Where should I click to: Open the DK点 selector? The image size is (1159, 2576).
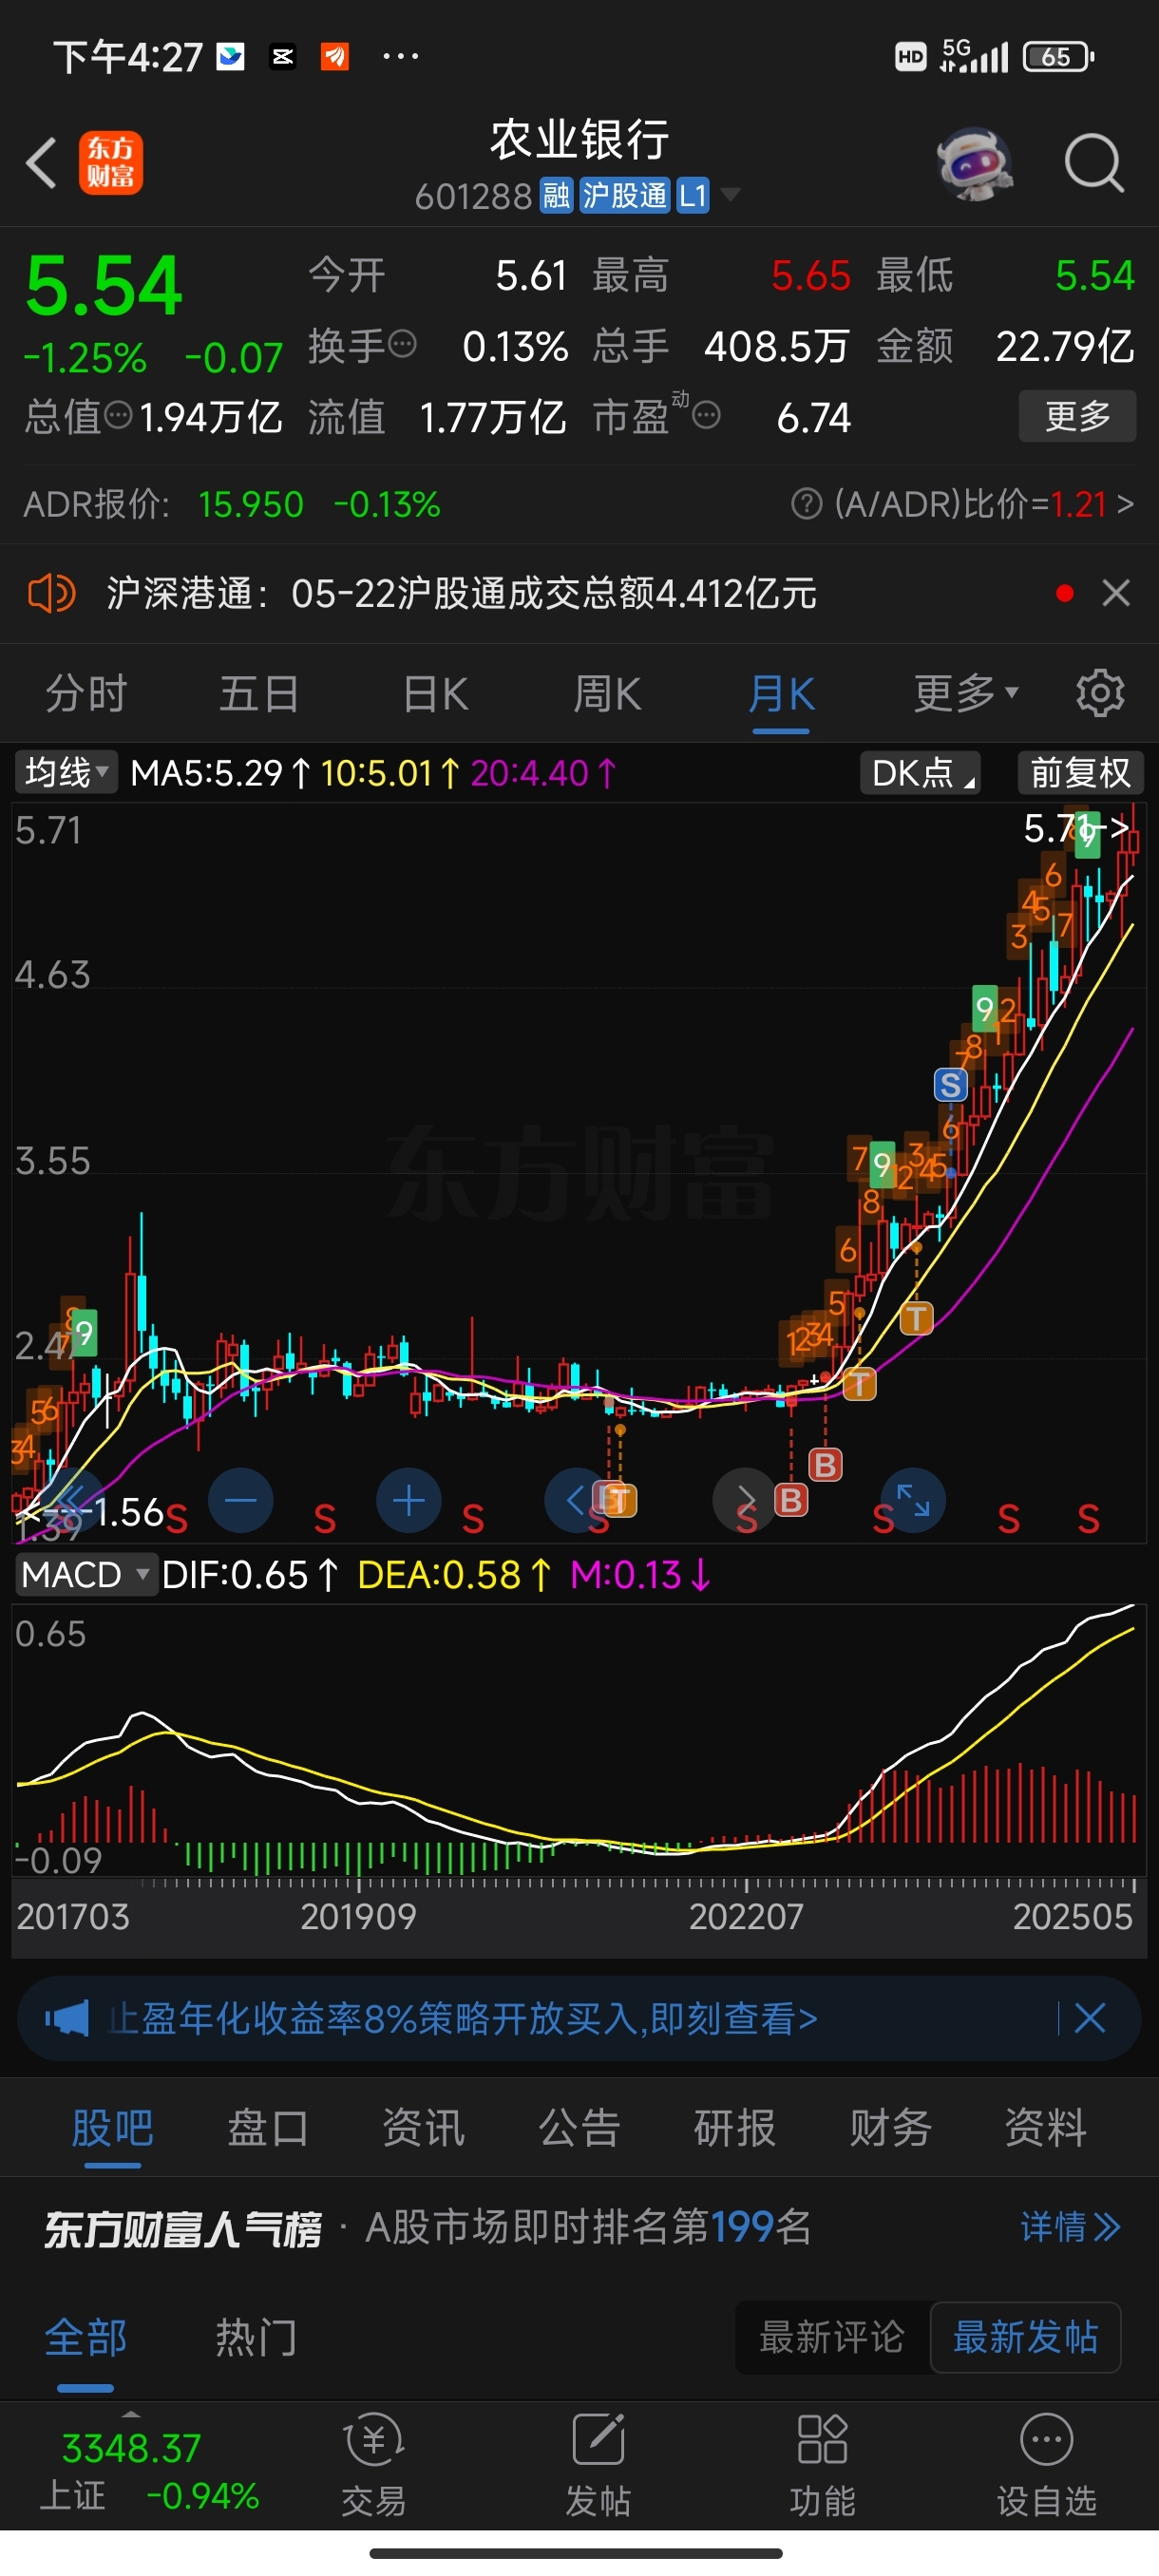click(x=920, y=772)
